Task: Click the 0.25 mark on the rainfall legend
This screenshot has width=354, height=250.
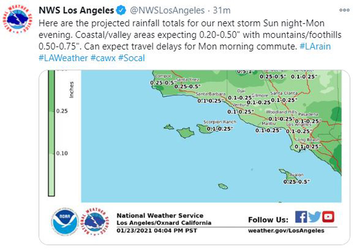Action: 62,111
